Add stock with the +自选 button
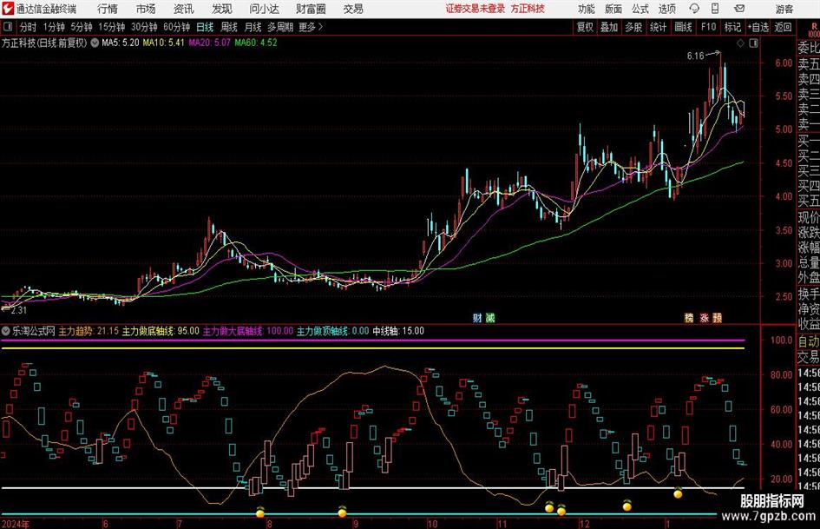This screenshot has width=820, height=529. (758, 27)
